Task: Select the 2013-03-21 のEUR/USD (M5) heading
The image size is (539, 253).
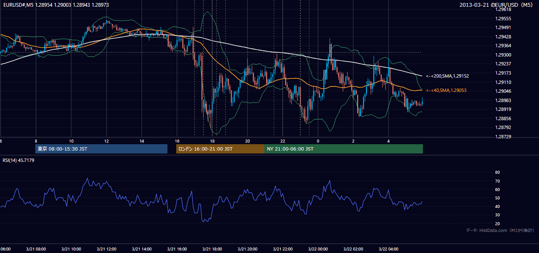Action: pyautogui.click(x=497, y=5)
